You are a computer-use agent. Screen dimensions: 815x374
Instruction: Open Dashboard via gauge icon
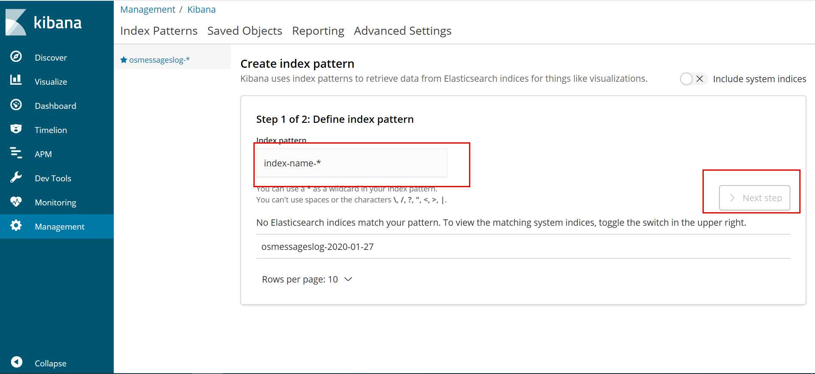click(x=16, y=105)
